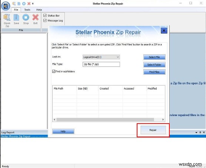Screen dimensions: 206x168
Task: Click the Find Files button
Action: 154,72
